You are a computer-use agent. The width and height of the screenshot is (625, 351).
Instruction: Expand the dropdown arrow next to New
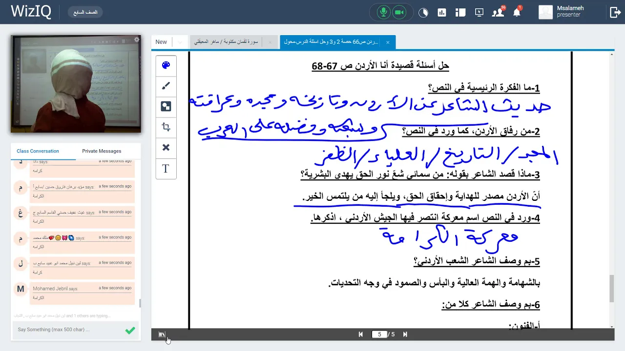[x=180, y=42]
